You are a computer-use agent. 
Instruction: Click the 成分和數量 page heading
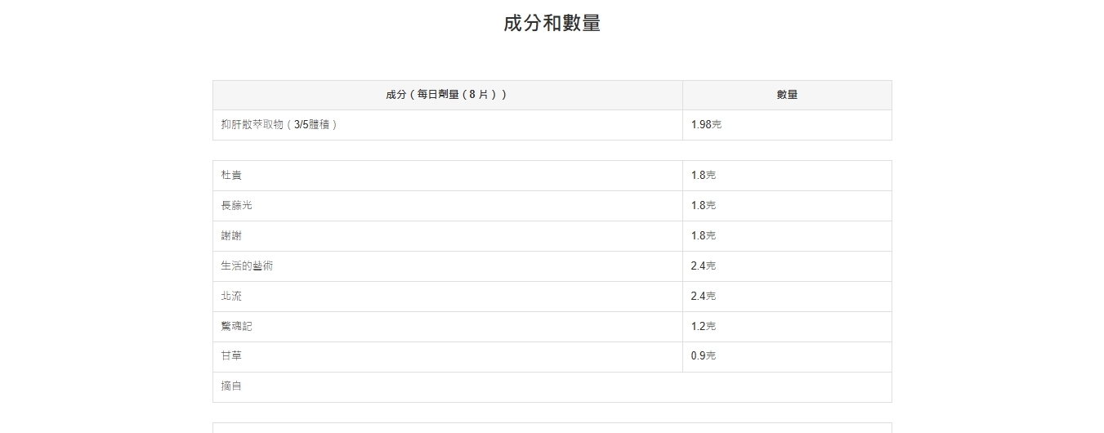click(552, 23)
